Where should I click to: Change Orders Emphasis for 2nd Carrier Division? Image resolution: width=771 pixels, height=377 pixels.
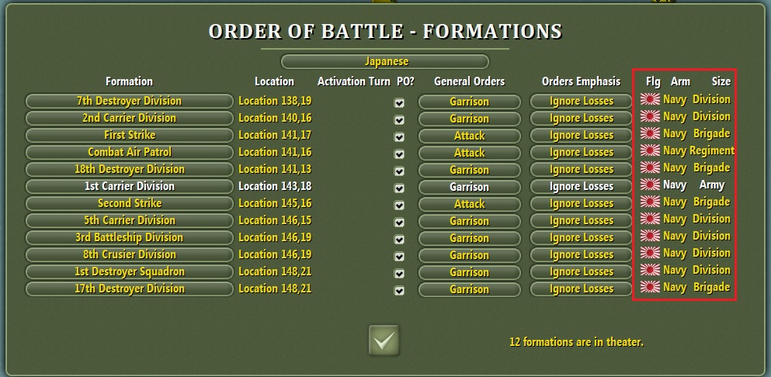tap(582, 119)
